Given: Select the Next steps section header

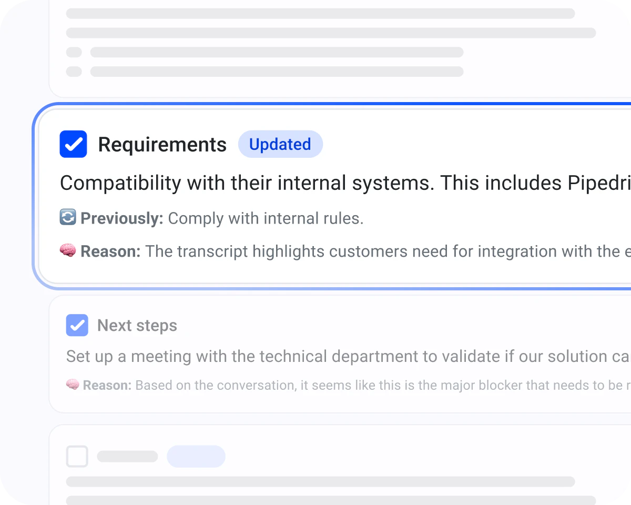Looking at the screenshot, I should (137, 325).
